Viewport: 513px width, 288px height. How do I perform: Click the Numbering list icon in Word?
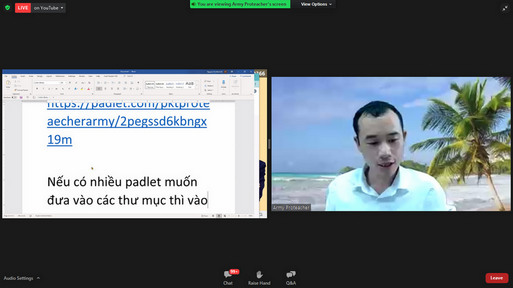point(105,82)
